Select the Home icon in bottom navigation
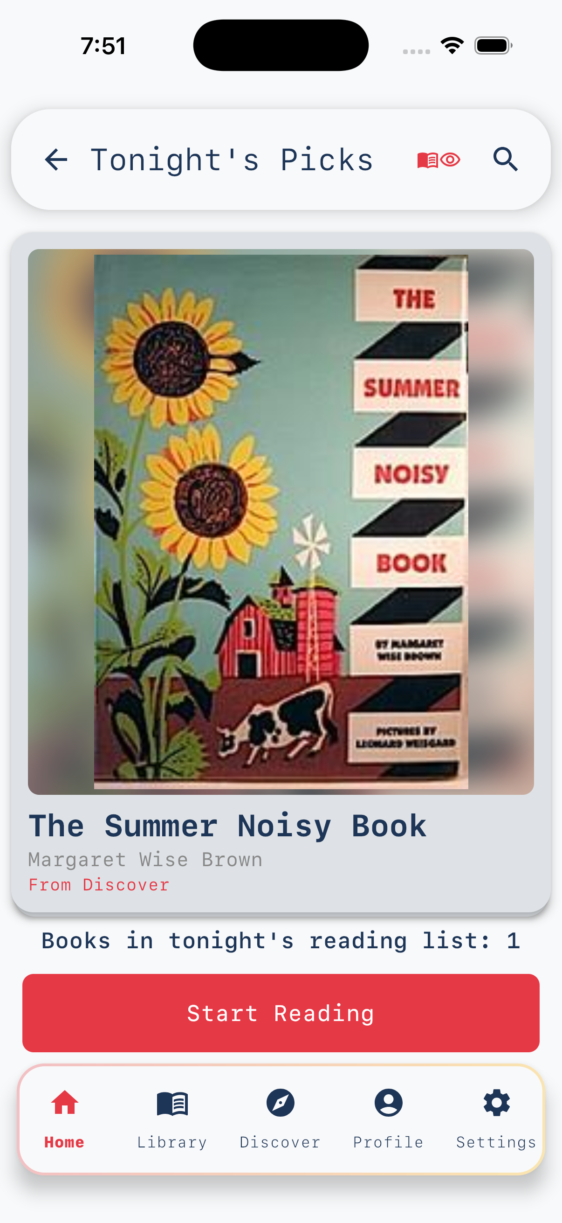562x1223 pixels. (63, 1116)
